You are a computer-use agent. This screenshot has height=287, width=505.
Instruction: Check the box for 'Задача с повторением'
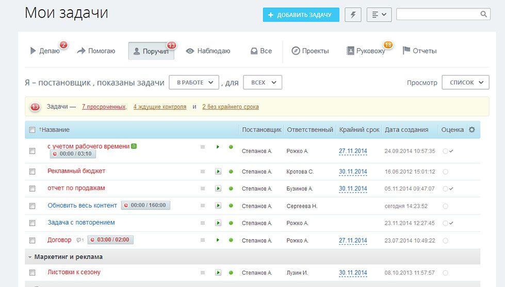click(32, 223)
